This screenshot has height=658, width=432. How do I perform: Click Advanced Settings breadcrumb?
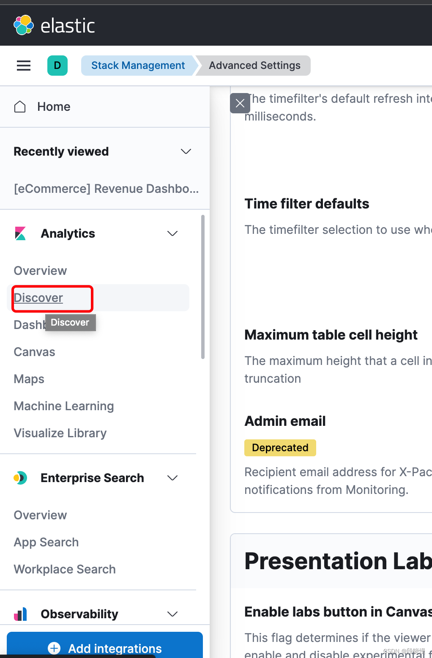pyautogui.click(x=254, y=66)
